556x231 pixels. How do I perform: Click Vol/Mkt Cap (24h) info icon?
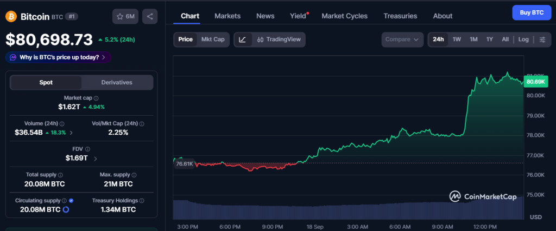142,124
